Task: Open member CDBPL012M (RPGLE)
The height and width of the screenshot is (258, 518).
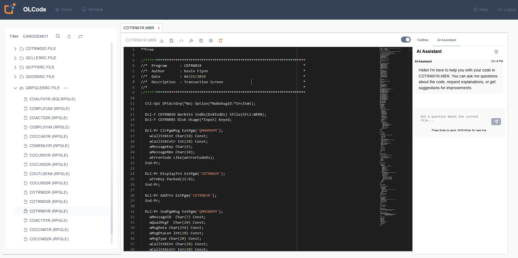Action: pyautogui.click(x=50, y=109)
